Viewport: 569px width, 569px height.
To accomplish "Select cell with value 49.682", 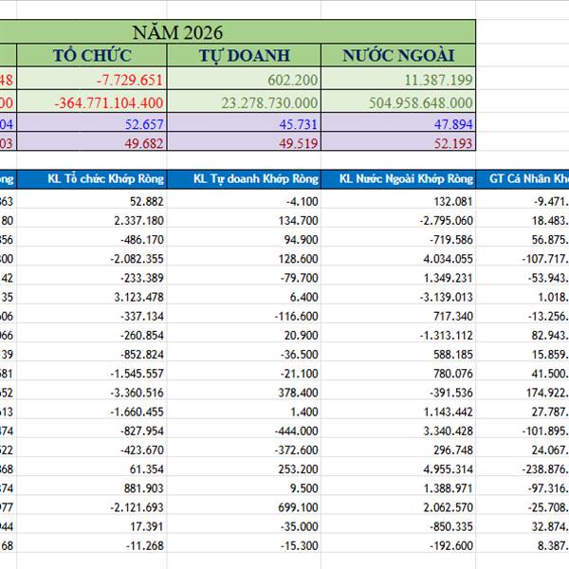I will pos(92,141).
